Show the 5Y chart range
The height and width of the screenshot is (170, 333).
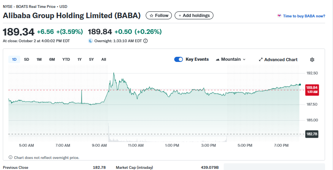pyautogui.click(x=91, y=60)
